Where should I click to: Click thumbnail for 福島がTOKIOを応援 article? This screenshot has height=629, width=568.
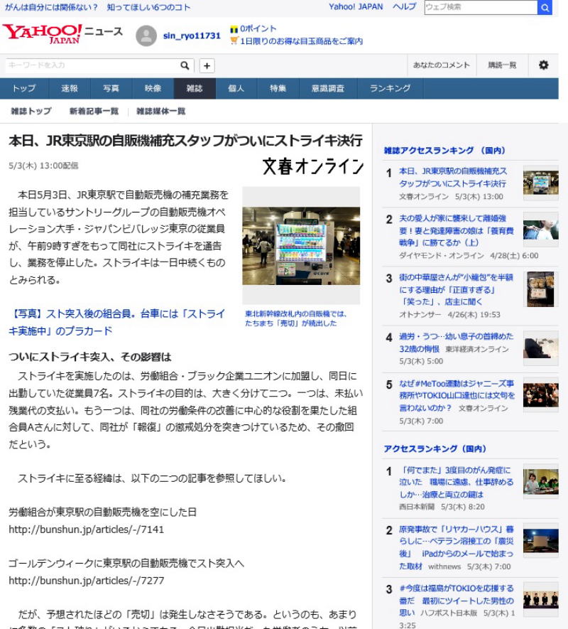pyautogui.click(x=541, y=599)
